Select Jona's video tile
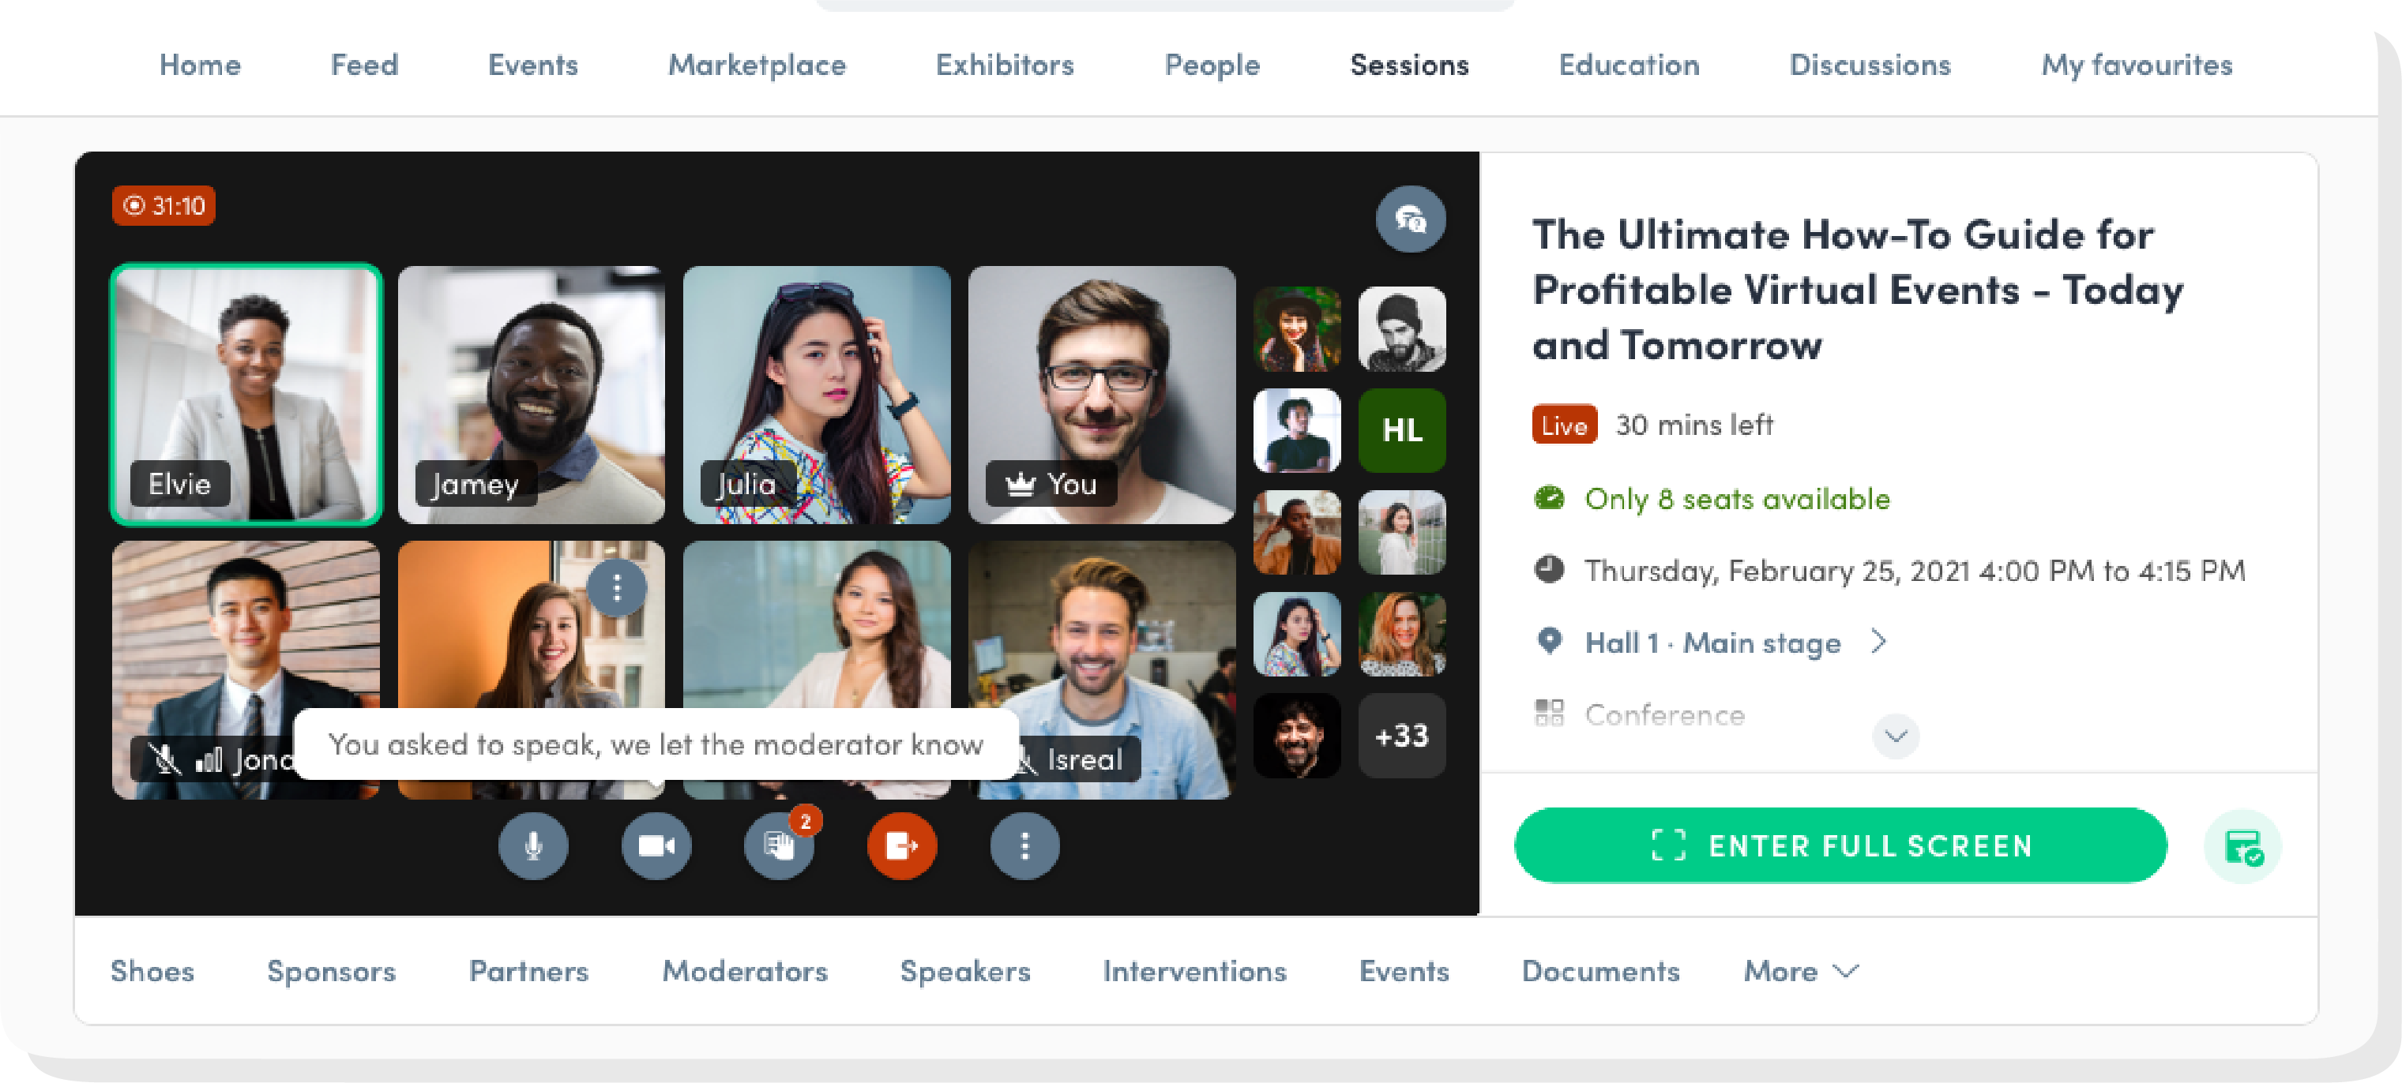Image resolution: width=2402 pixels, height=1083 pixels. (246, 669)
